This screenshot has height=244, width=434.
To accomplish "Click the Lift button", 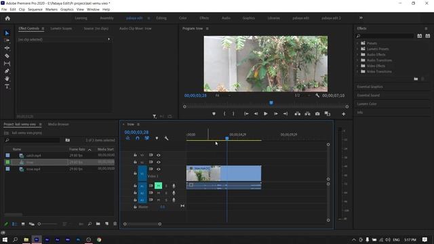I will 298,114.
